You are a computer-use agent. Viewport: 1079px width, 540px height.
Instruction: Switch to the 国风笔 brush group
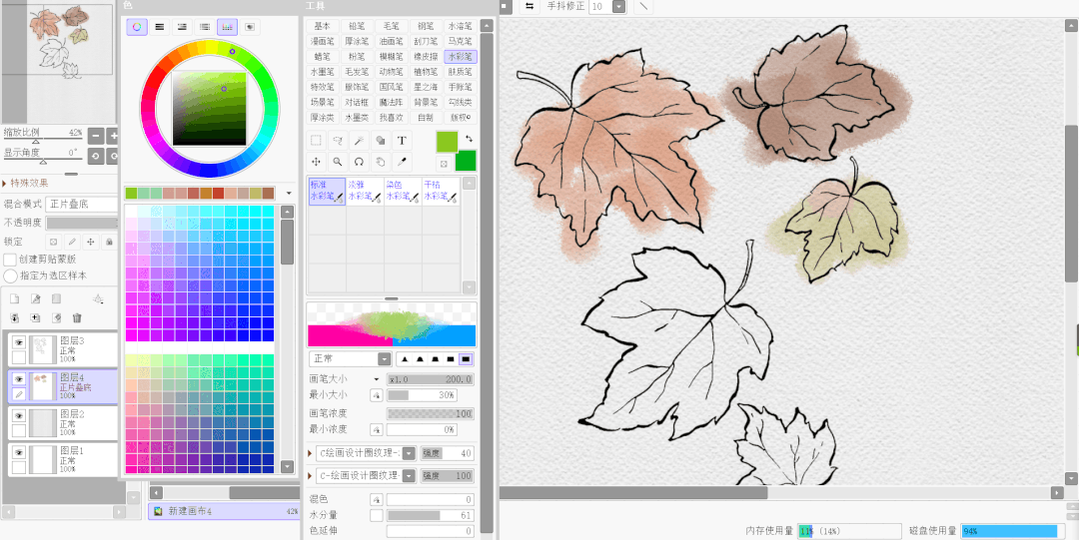pyautogui.click(x=391, y=87)
